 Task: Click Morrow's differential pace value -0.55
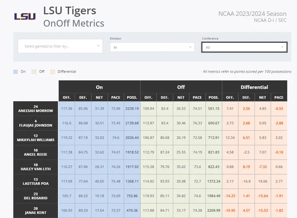coord(279,108)
